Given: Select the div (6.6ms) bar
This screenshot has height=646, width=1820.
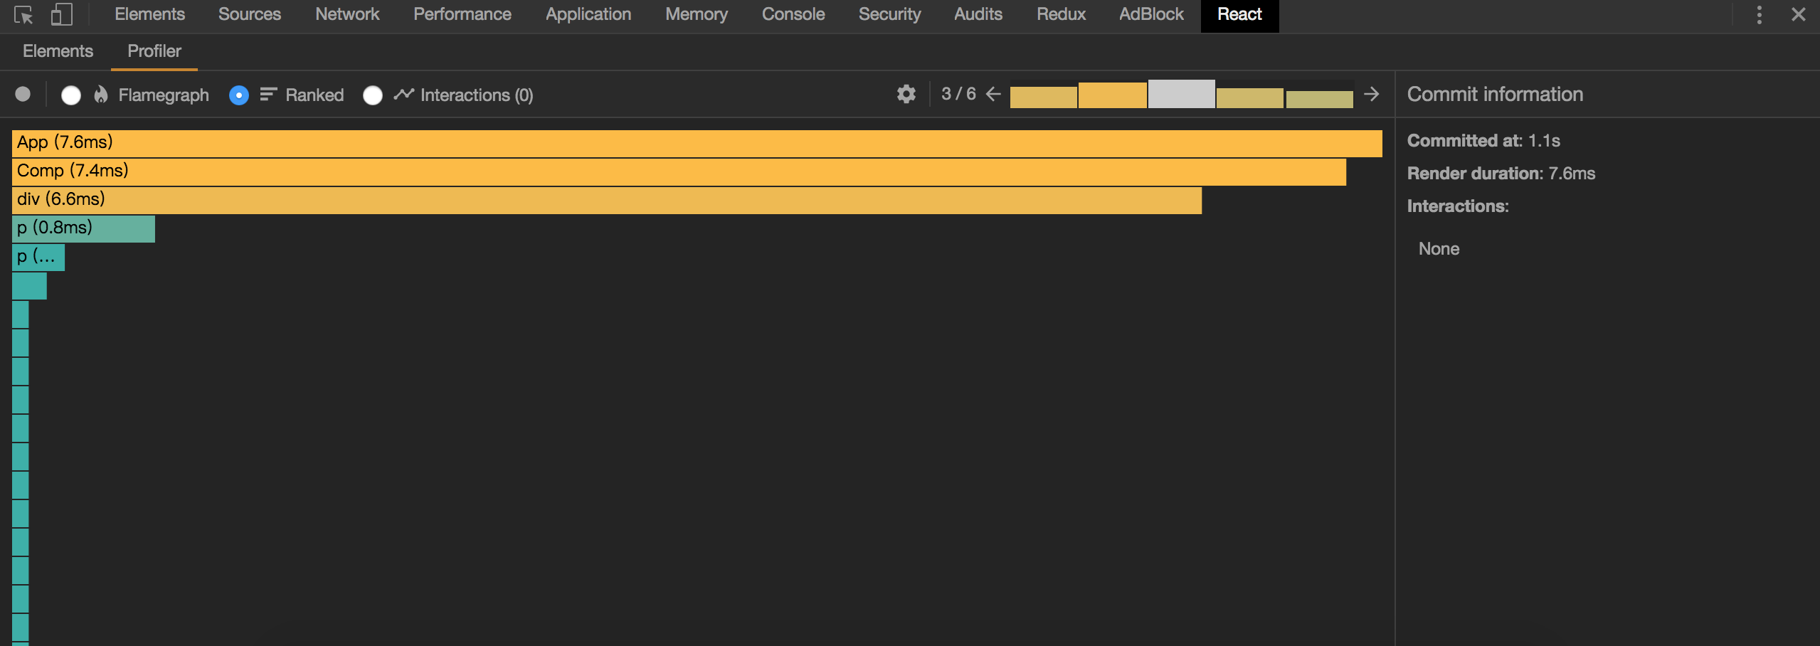Looking at the screenshot, I should [x=607, y=200].
